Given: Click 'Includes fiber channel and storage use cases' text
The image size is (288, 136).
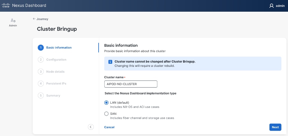Looking at the screenshot, I should pos(142,118).
